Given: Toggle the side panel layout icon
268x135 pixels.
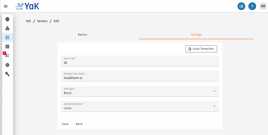Looking at the screenshot, I should click(241, 6).
